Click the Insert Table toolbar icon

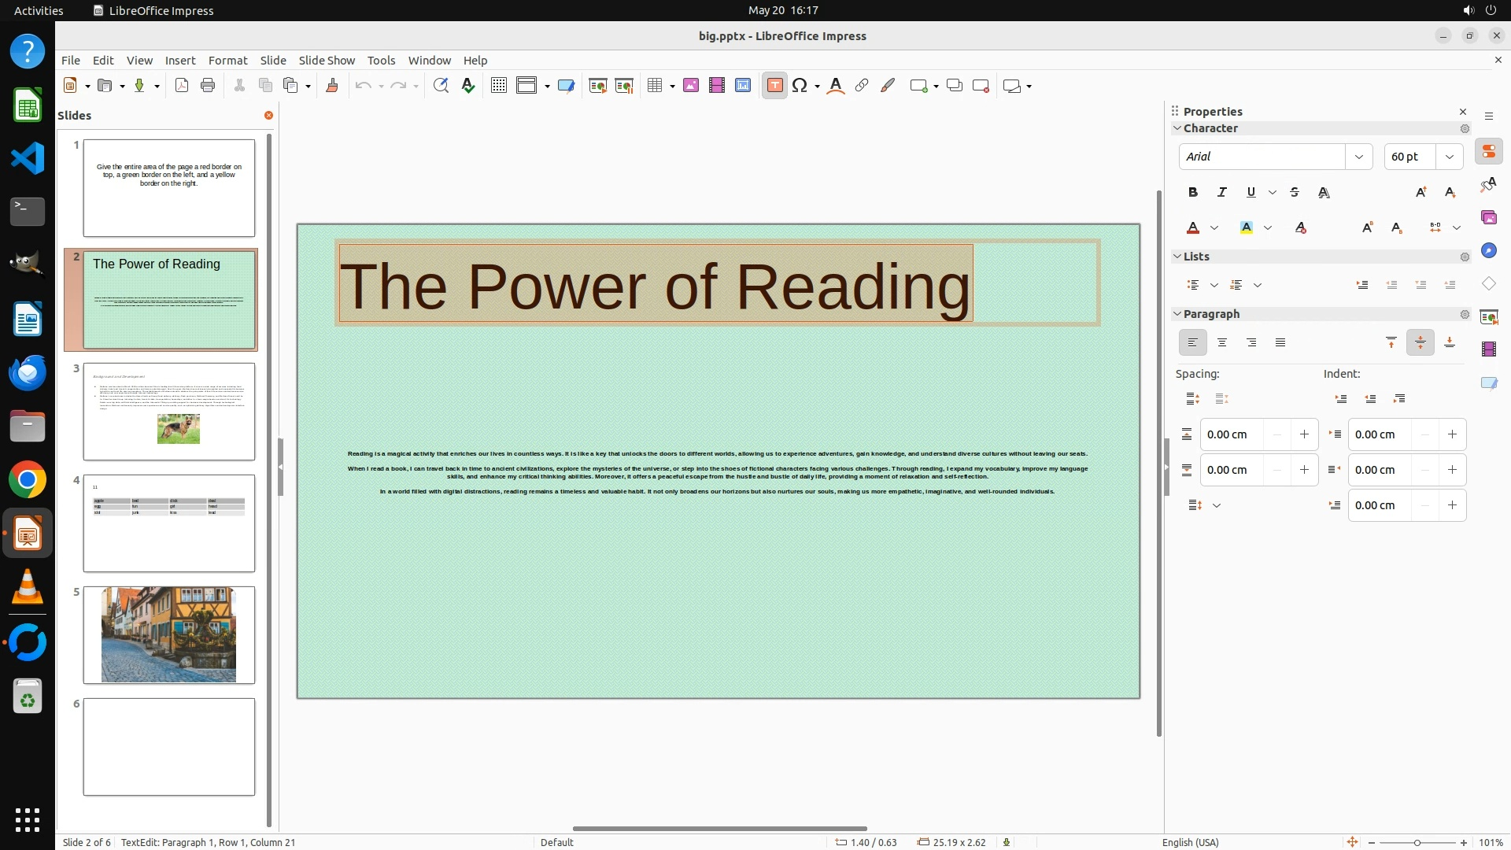click(655, 86)
